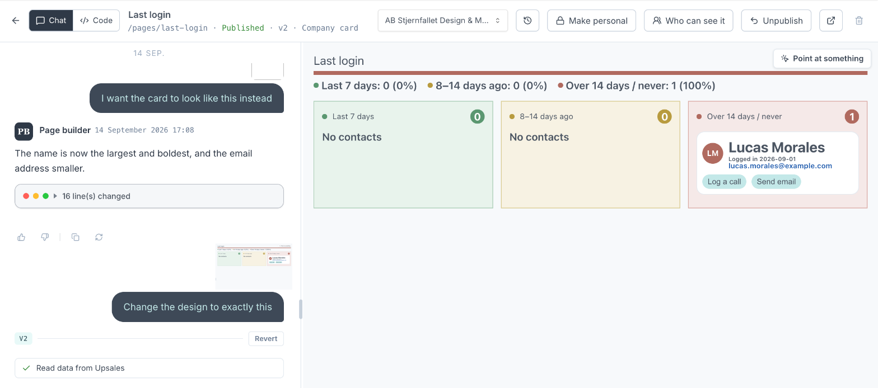878x388 pixels.
Task: Open page in new window icon
Action: 831,21
